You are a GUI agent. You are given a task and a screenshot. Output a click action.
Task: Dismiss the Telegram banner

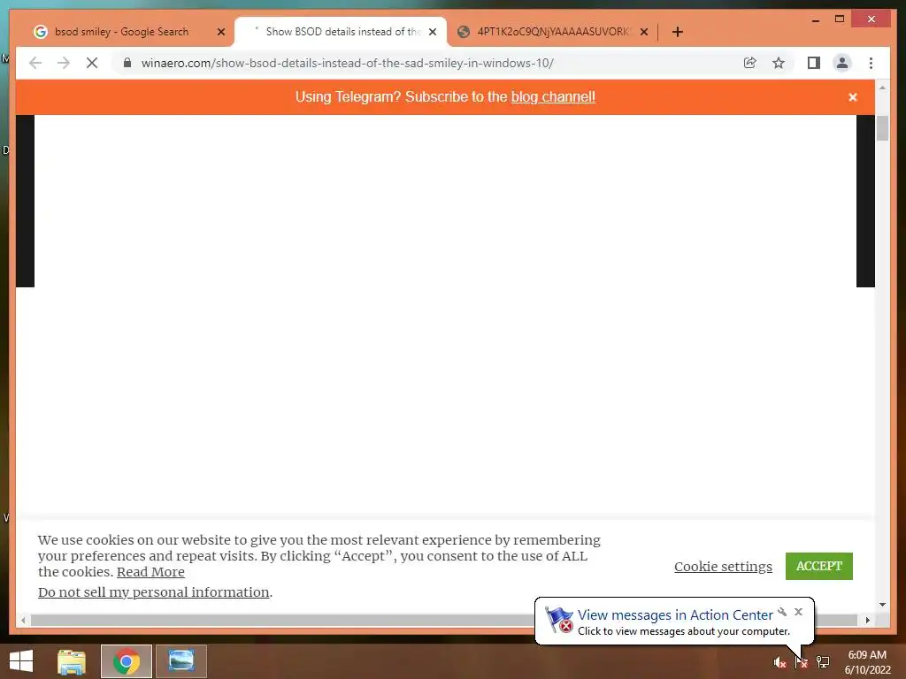[852, 97]
